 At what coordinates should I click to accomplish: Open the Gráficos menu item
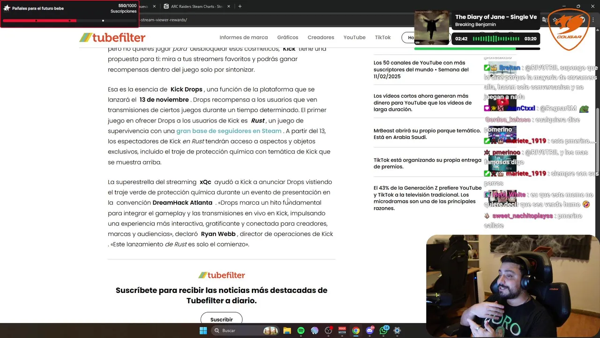pyautogui.click(x=287, y=38)
